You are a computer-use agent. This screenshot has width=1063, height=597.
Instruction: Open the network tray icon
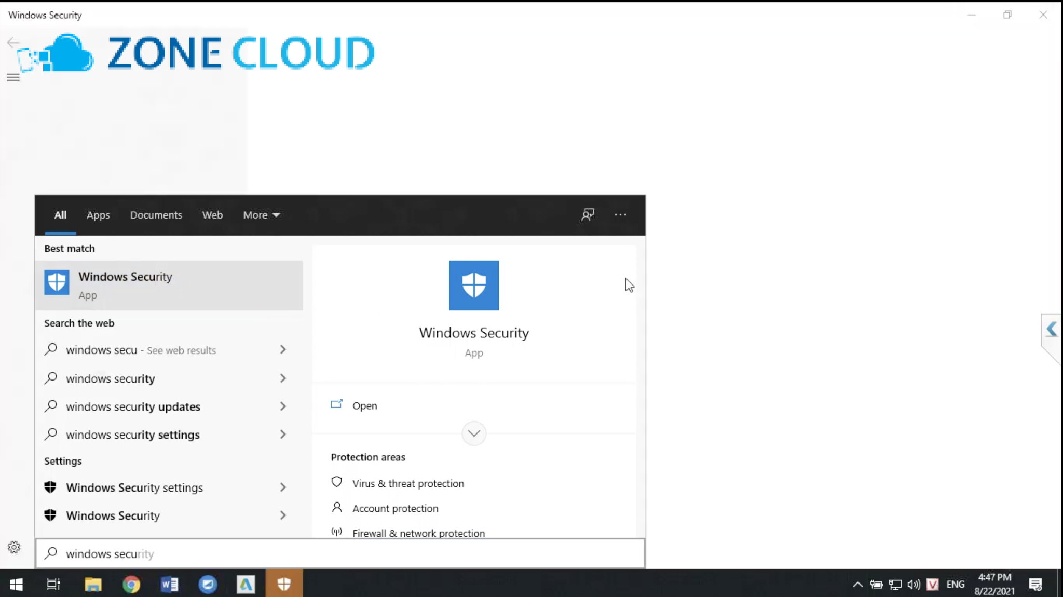[895, 585]
